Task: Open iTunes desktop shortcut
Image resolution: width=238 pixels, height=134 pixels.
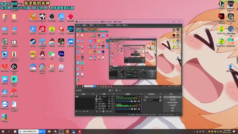Action: point(61,68)
